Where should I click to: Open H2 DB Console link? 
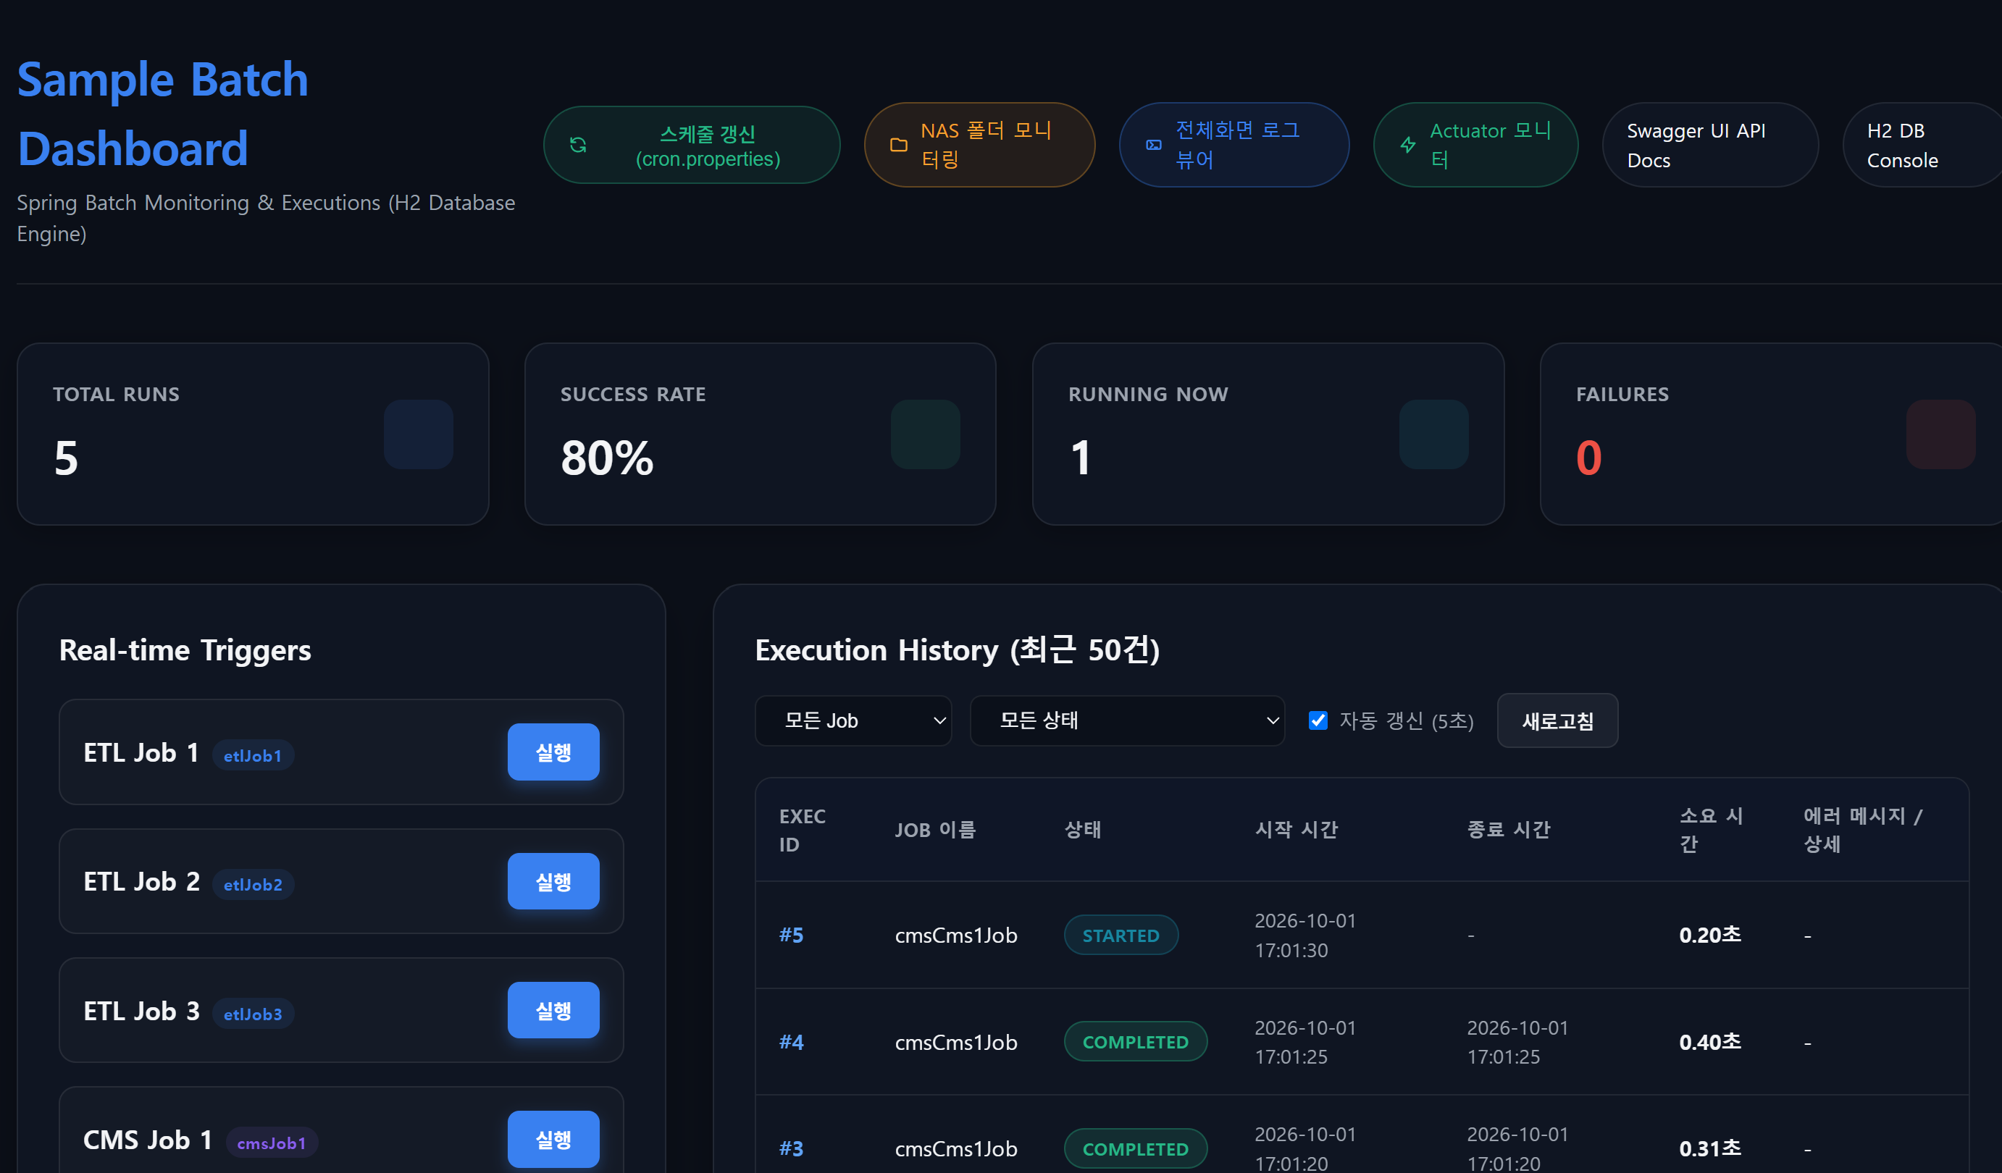tap(1922, 145)
